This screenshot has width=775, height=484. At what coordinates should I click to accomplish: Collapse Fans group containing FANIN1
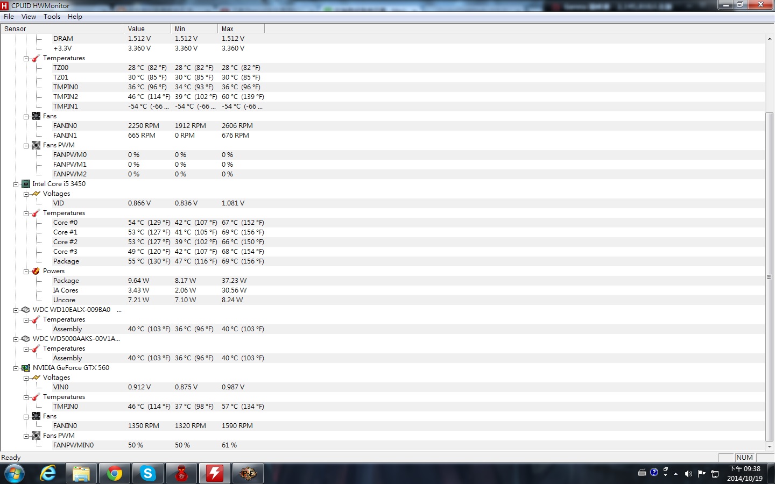pyautogui.click(x=26, y=117)
